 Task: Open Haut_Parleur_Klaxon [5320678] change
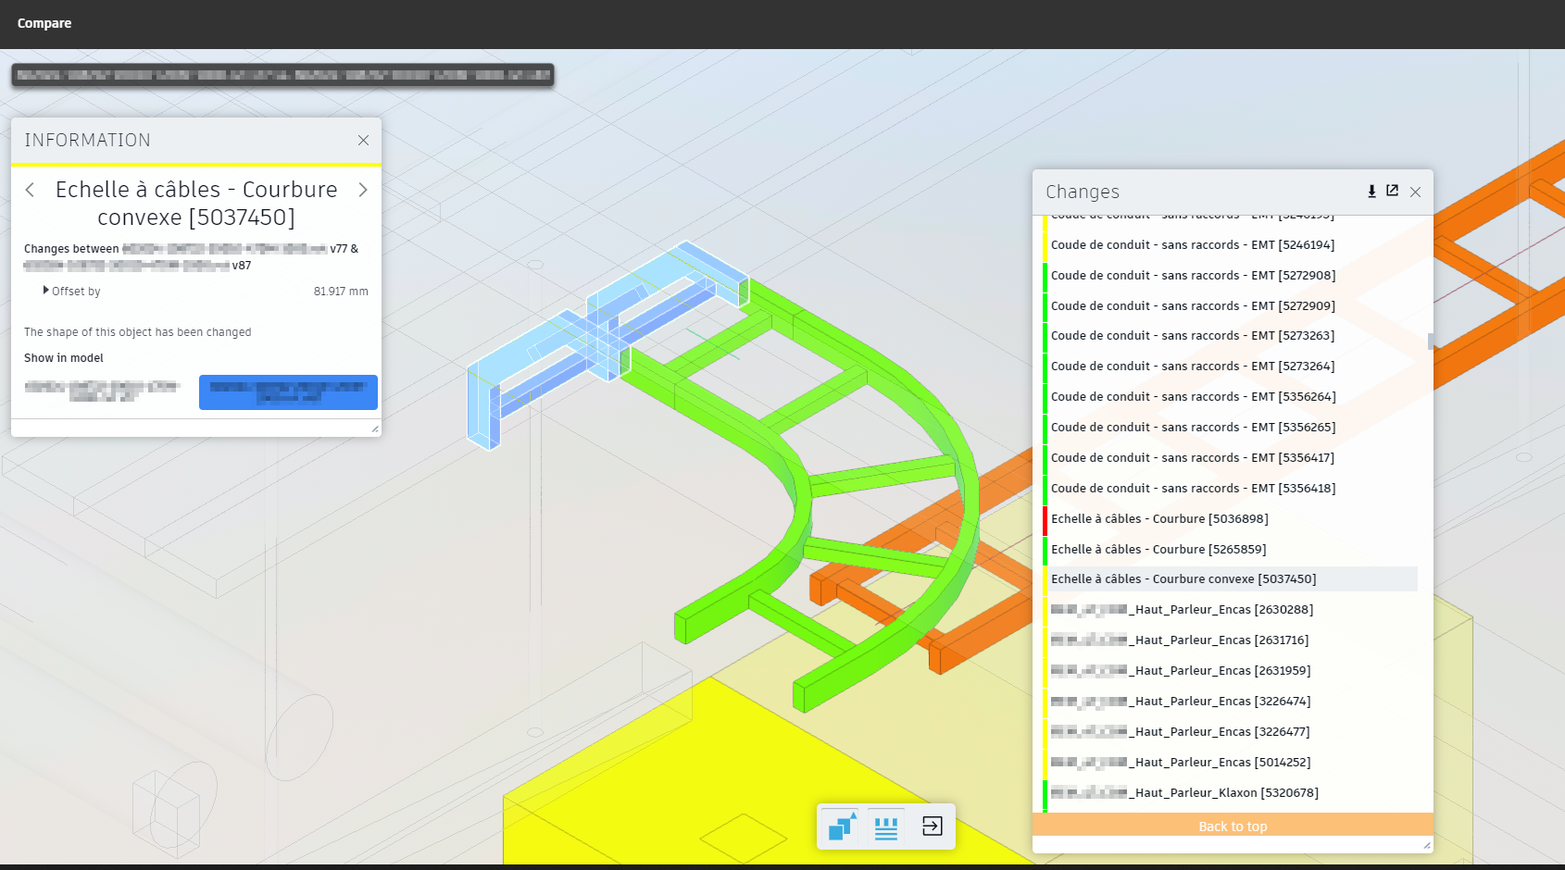(x=1184, y=793)
